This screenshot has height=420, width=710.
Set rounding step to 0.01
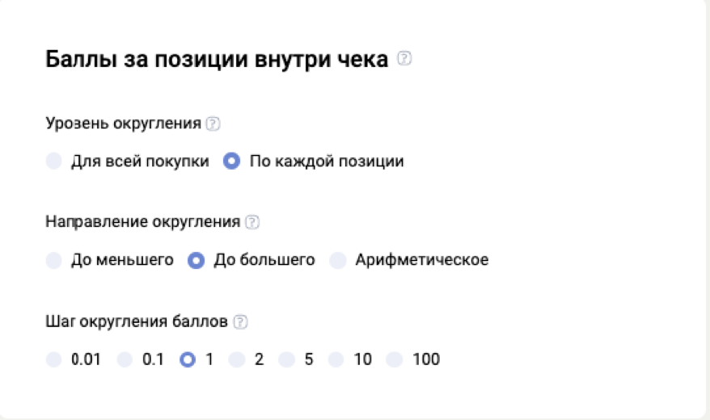point(54,359)
